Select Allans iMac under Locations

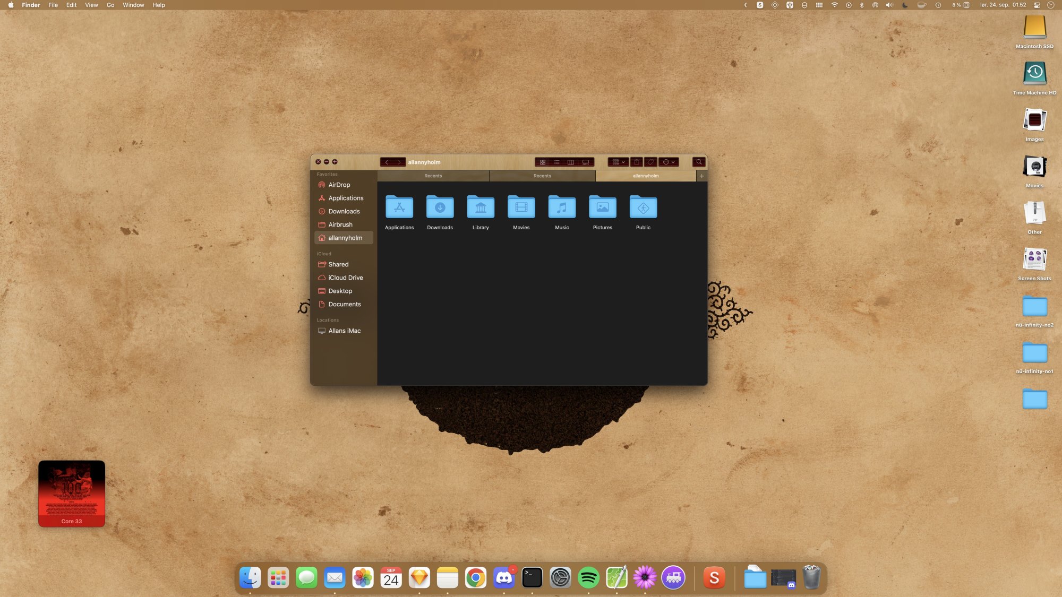click(x=344, y=331)
